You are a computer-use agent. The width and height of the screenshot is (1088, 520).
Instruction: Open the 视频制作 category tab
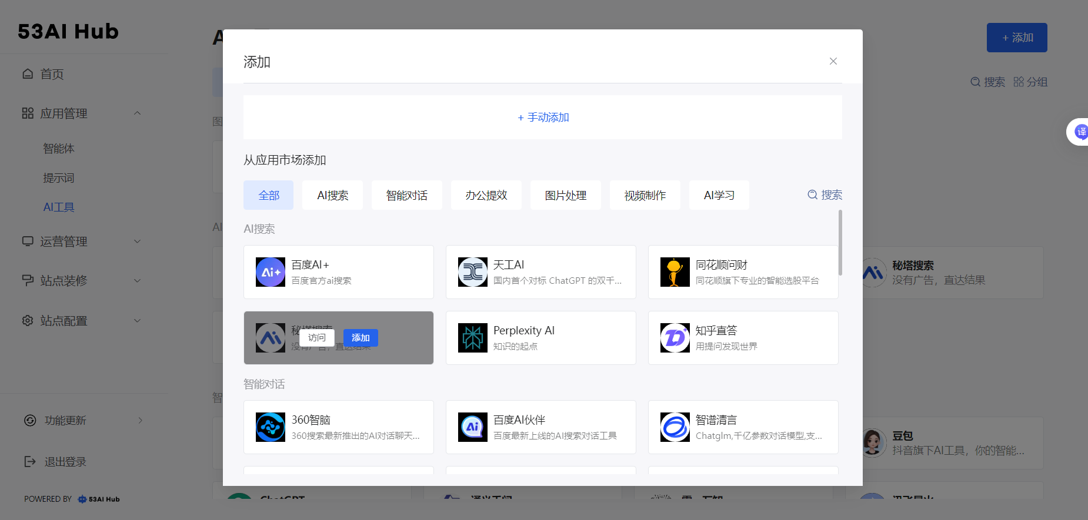coord(645,195)
